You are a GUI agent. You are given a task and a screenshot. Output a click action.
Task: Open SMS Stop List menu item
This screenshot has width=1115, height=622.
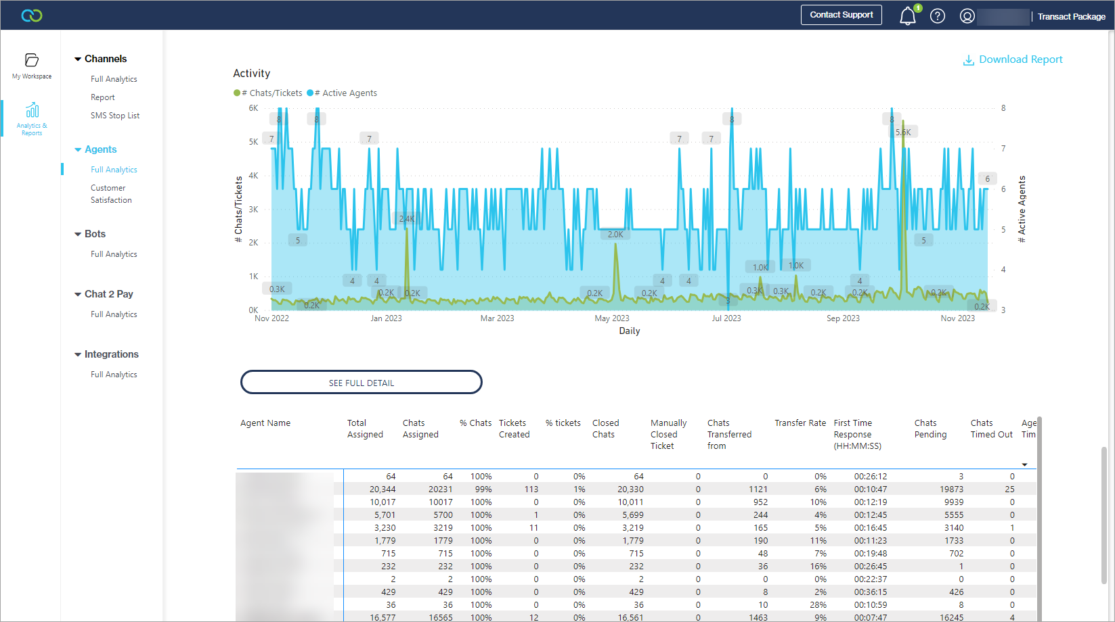115,116
